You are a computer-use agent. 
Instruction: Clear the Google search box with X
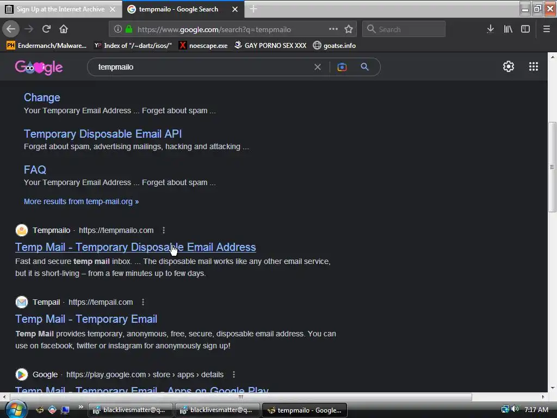pos(318,67)
